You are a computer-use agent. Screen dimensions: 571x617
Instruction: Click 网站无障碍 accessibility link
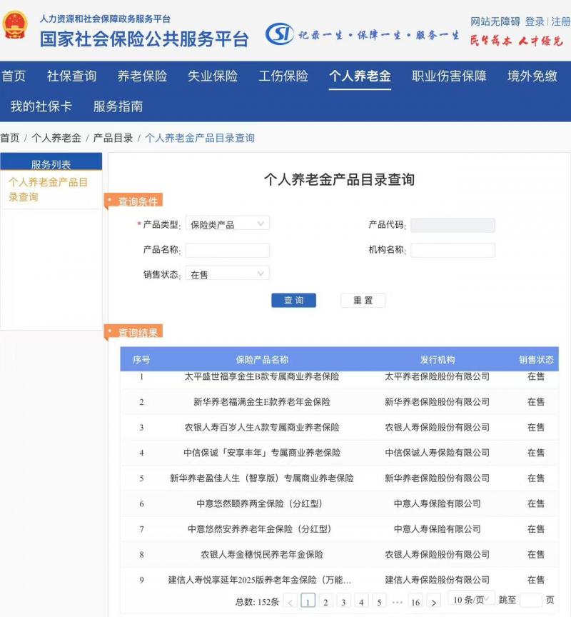point(495,21)
